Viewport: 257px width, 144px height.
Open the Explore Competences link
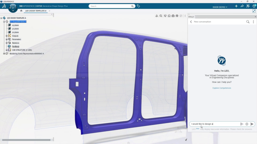(222, 88)
